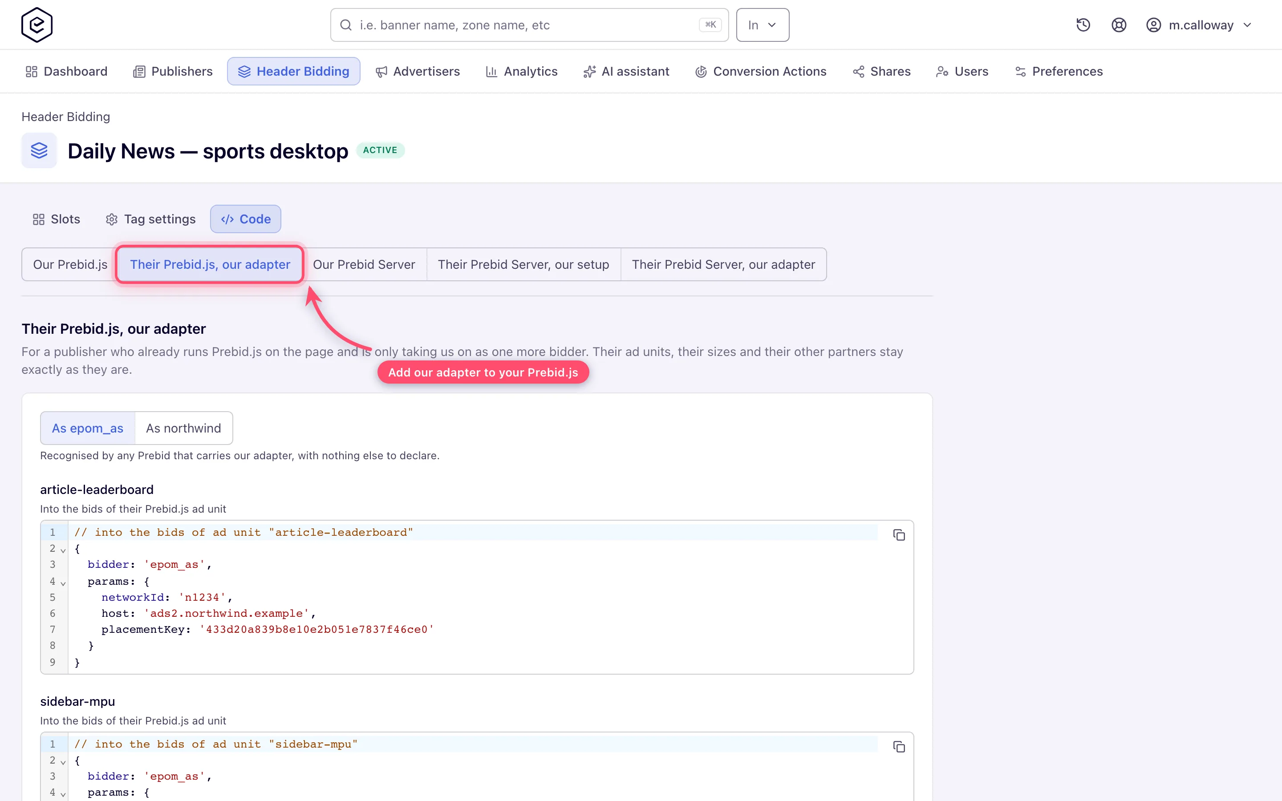Click the search magnifier icon
Viewport: 1282px width, 801px height.
coord(346,25)
